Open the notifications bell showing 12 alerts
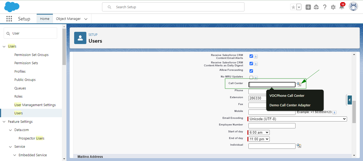363x161 pixels. [342, 7]
